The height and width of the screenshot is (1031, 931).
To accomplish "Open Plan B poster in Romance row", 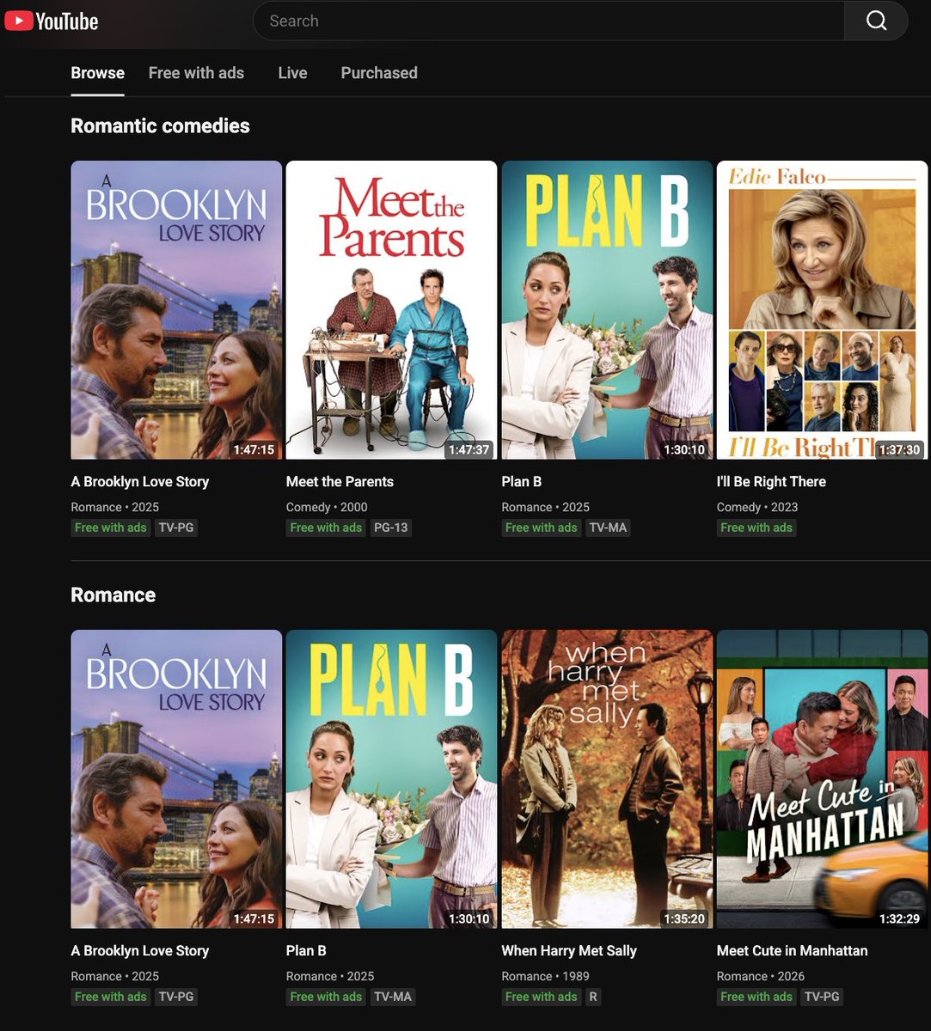I will coord(391,779).
